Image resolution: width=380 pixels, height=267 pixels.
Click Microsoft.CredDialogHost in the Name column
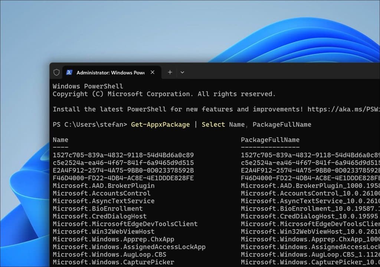tap(99, 216)
